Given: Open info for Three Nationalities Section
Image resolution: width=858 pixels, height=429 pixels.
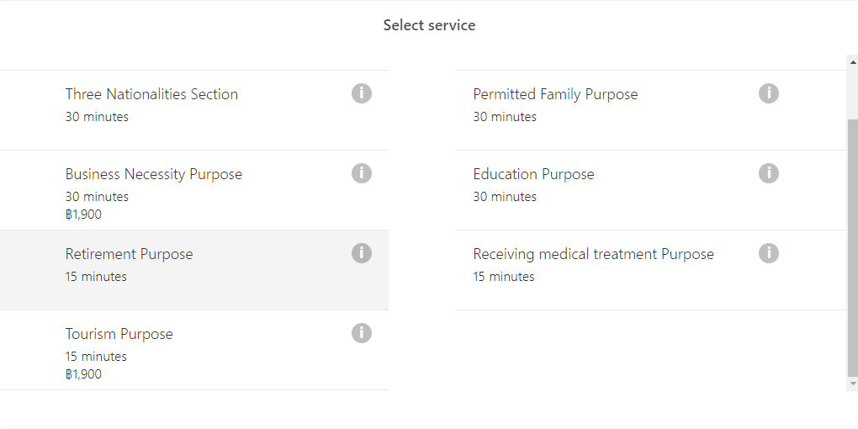Looking at the screenshot, I should (x=361, y=93).
